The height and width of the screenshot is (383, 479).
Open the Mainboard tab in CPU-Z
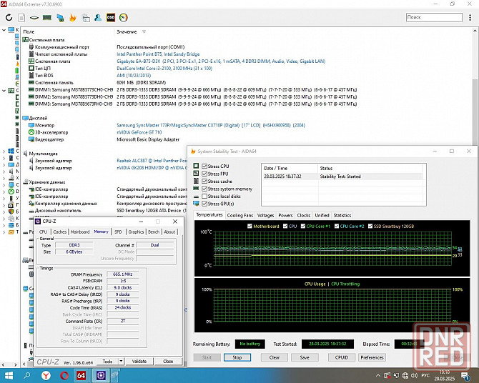click(x=80, y=232)
